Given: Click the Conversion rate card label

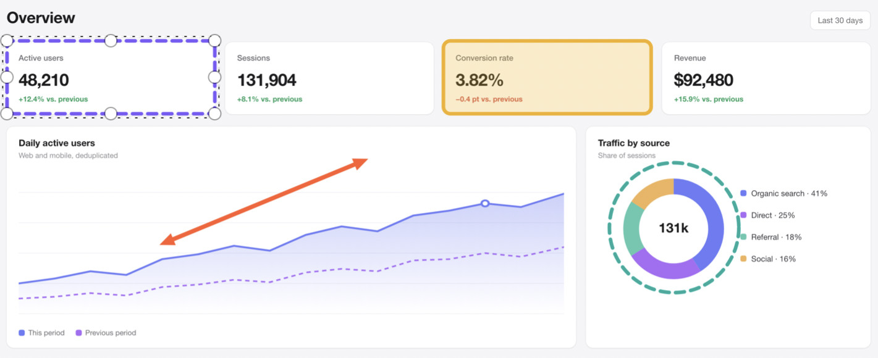Looking at the screenshot, I should (x=484, y=58).
